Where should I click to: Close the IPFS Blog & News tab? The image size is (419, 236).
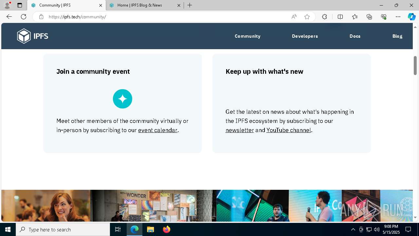click(179, 5)
